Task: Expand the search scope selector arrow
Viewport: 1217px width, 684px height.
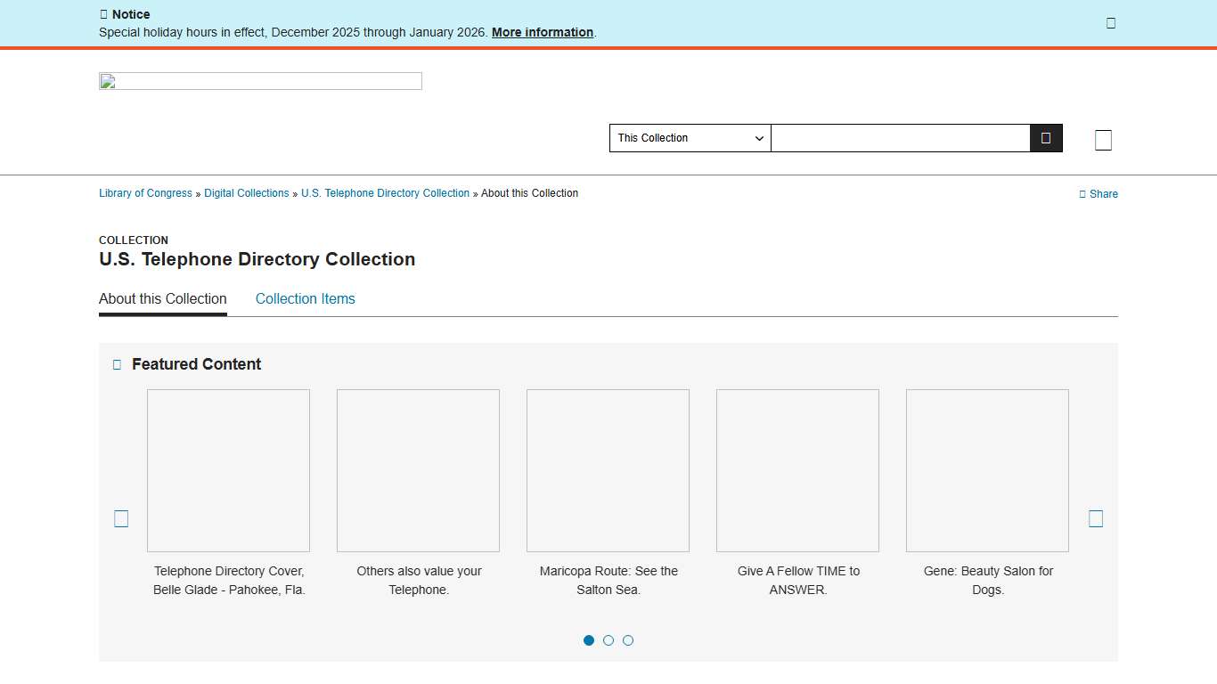Action: 758,137
